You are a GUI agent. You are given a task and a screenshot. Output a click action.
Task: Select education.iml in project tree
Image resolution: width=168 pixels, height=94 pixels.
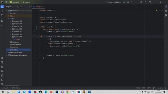16,45
